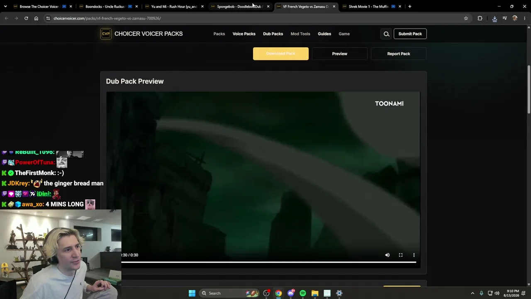Open the gear app on the taskbar
Viewport: 531px width, 299px height.
(x=339, y=293)
